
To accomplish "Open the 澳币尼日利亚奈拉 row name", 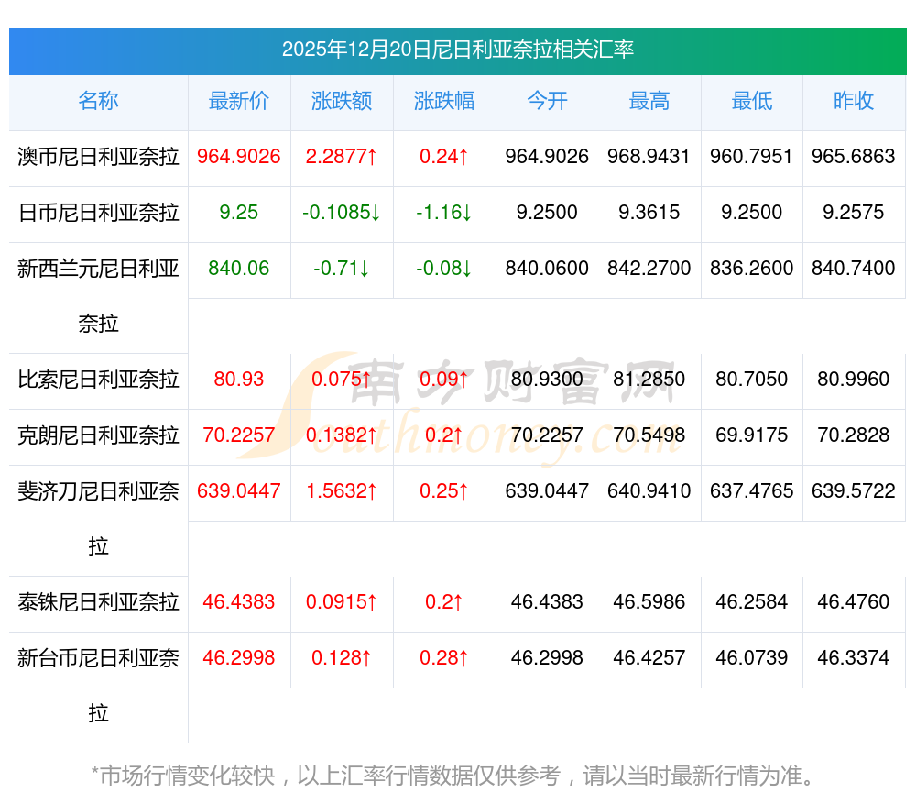I will [x=98, y=157].
